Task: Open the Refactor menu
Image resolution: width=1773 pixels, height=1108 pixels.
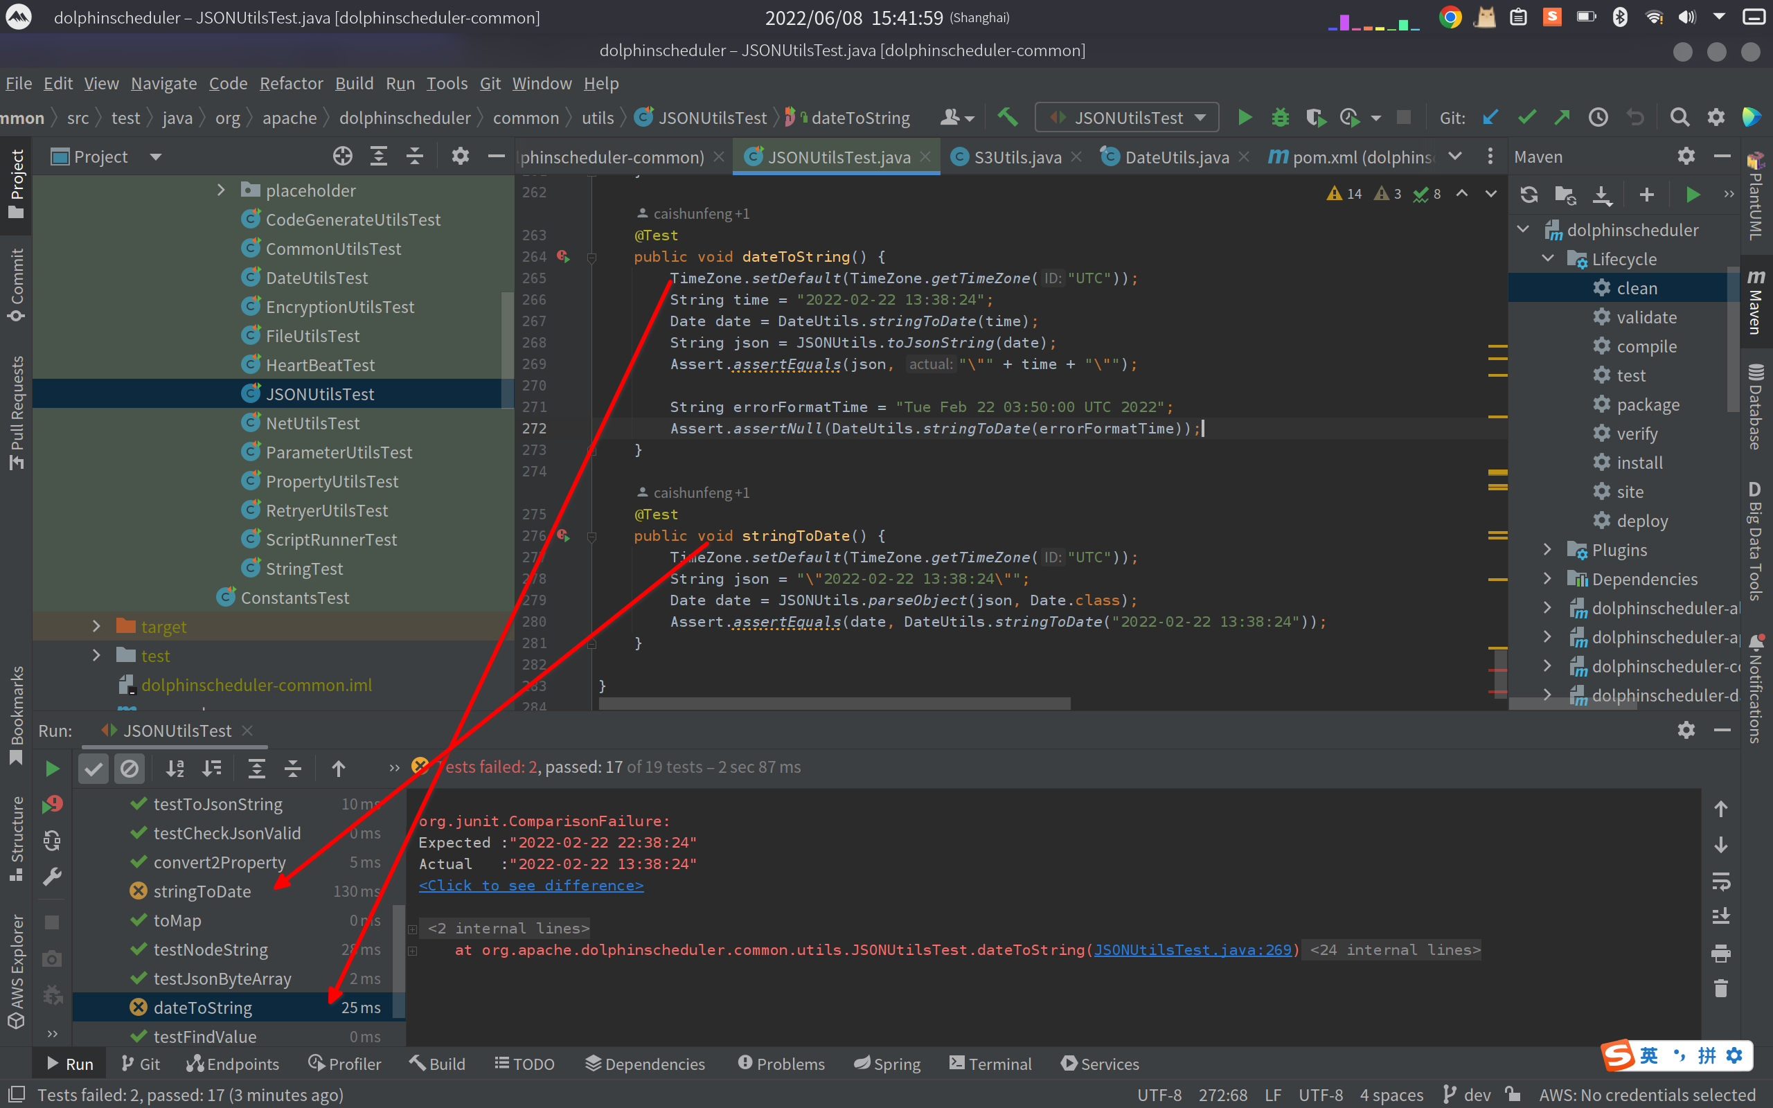Action: click(x=291, y=84)
